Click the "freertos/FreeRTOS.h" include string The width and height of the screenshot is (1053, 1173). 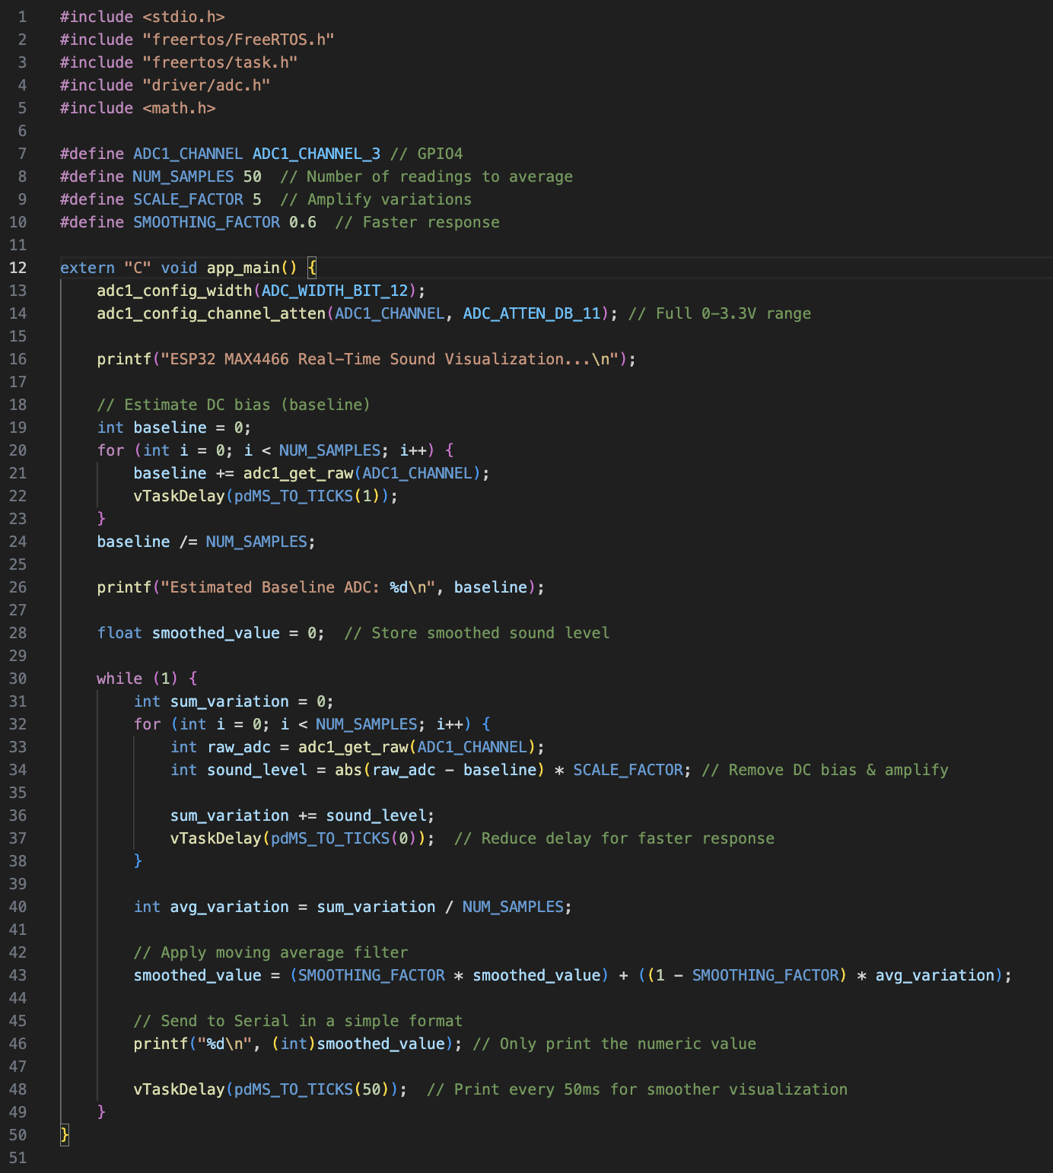238,40
